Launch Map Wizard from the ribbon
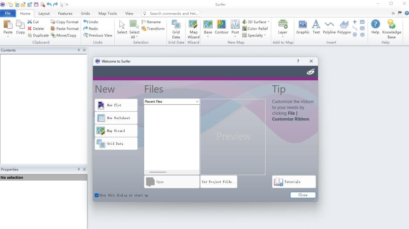Image resolution: width=409 pixels, height=229 pixels. 193,29
